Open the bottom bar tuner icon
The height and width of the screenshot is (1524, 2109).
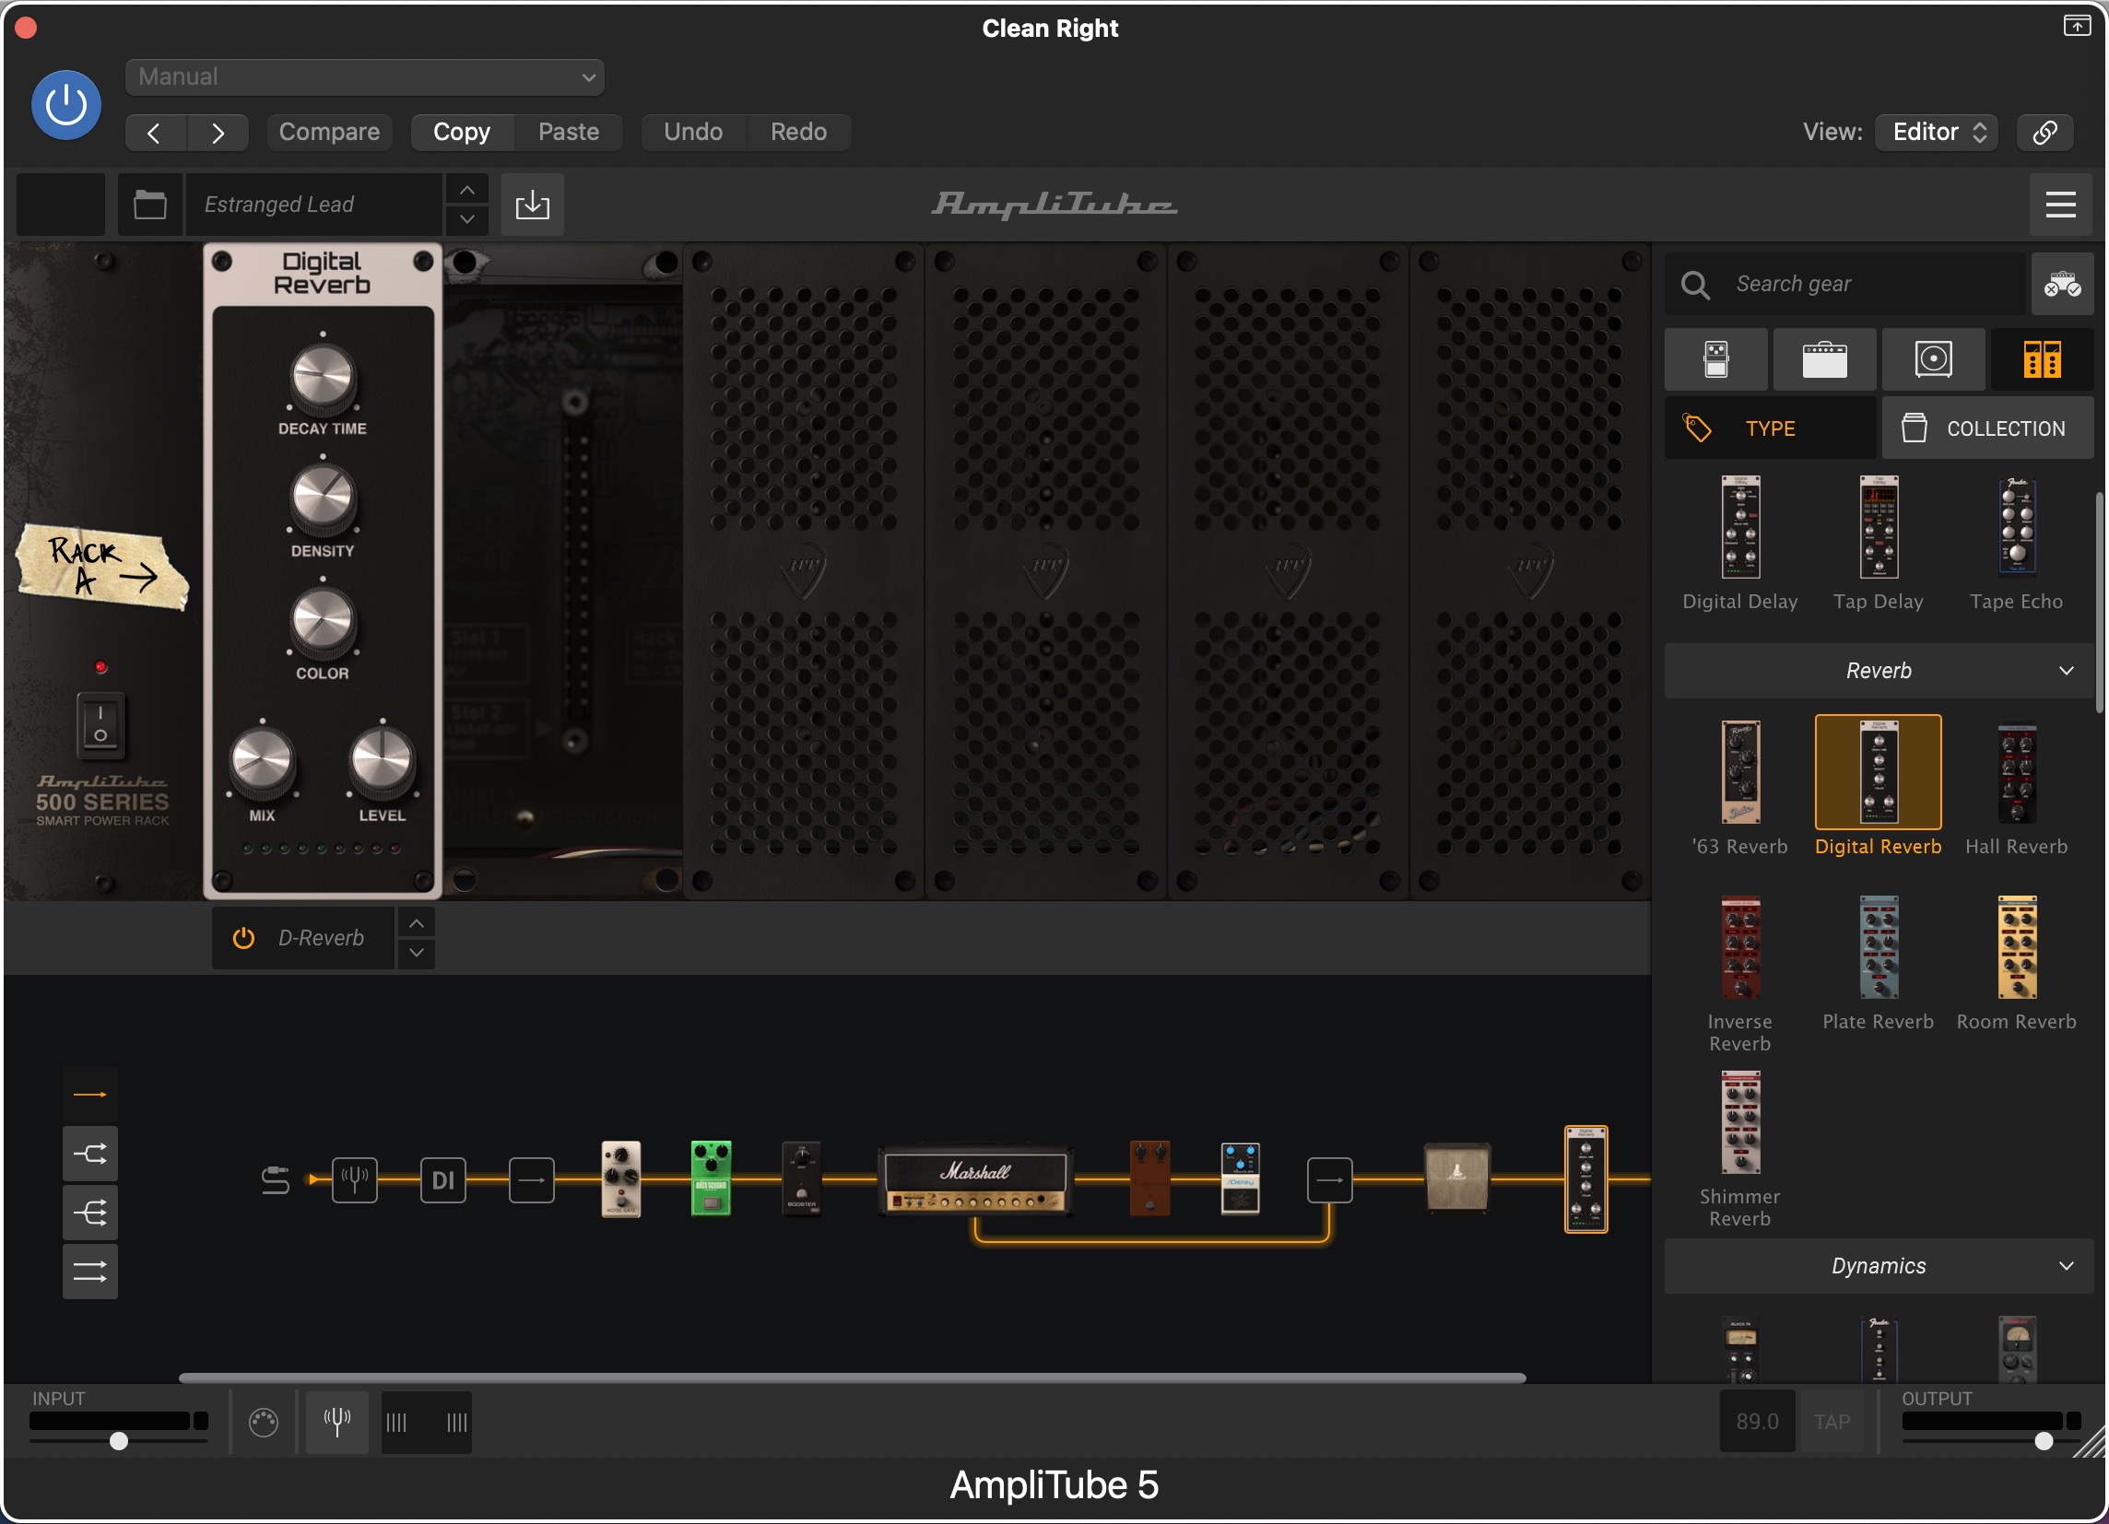coord(337,1422)
